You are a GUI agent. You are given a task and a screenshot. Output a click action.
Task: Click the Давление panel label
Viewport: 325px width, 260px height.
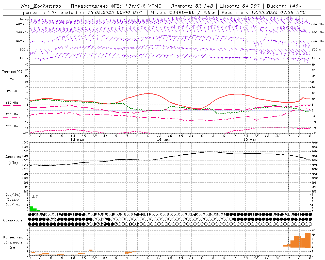(13, 157)
